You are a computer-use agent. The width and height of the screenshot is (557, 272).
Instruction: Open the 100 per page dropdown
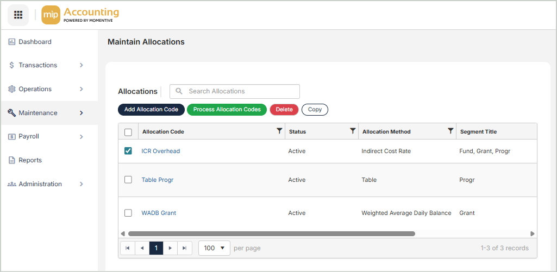(214, 248)
